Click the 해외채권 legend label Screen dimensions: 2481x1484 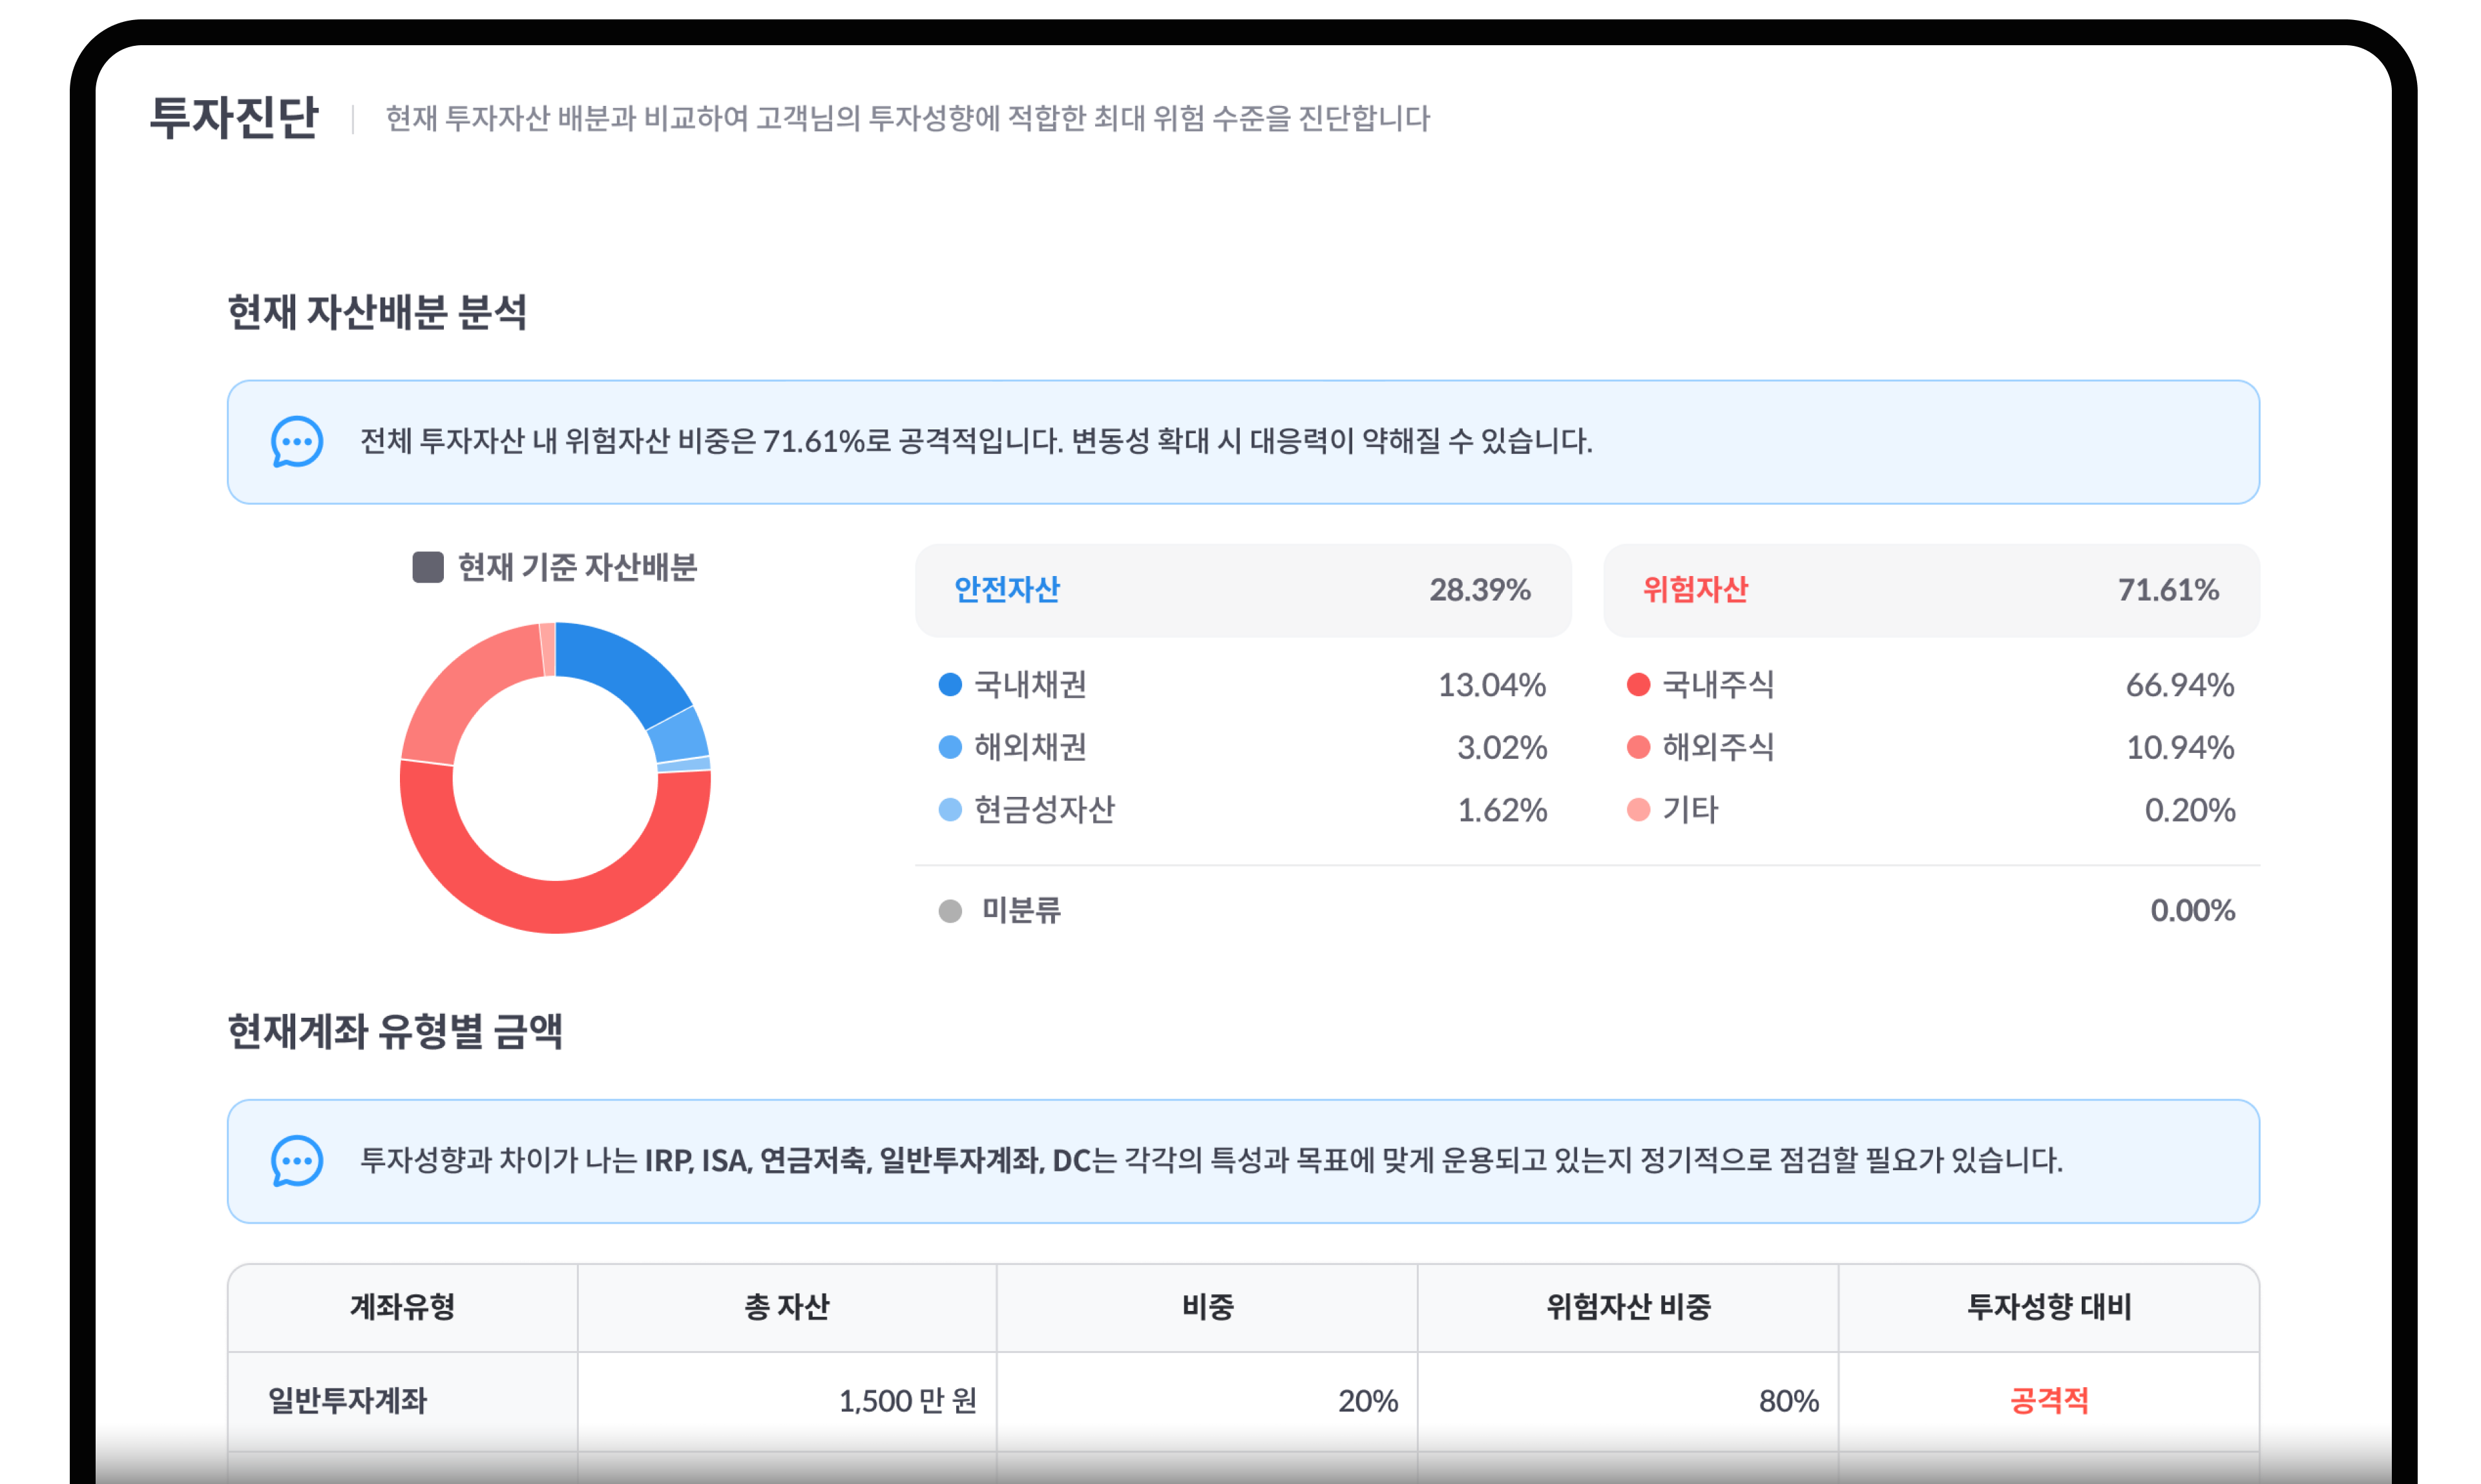coord(1031,747)
